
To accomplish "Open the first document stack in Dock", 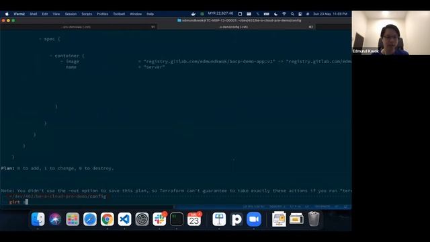I will (x=279, y=219).
